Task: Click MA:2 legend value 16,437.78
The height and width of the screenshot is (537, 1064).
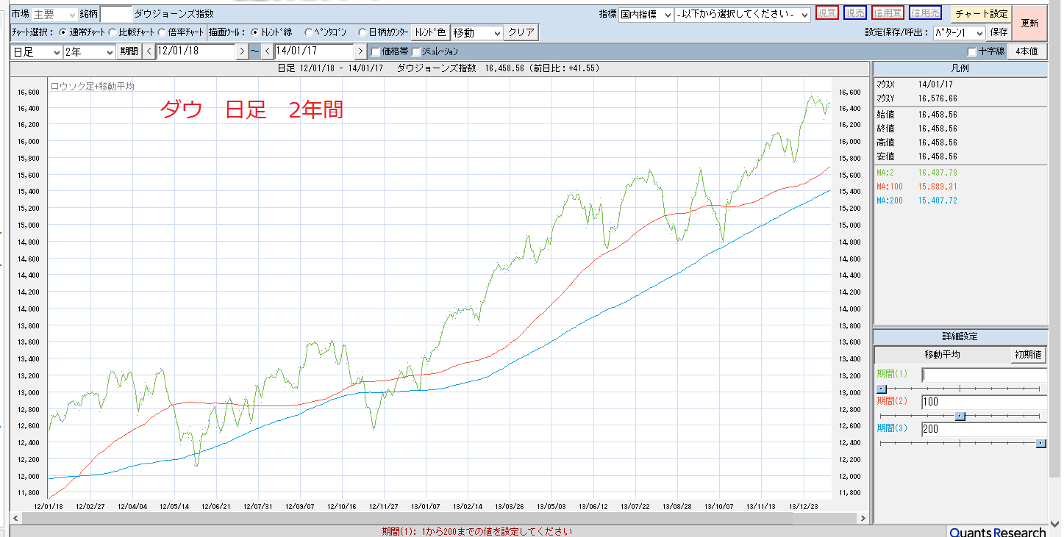Action: [x=938, y=173]
